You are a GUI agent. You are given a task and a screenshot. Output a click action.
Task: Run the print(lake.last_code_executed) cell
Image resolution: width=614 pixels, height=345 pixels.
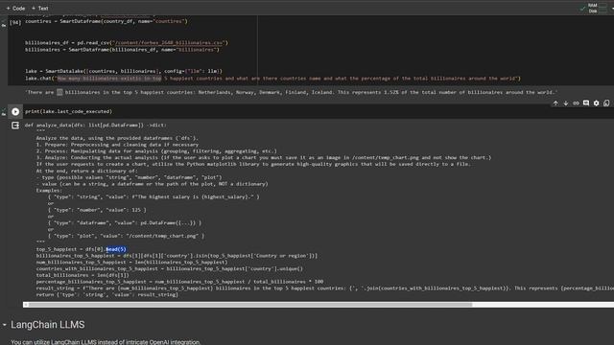click(x=15, y=112)
